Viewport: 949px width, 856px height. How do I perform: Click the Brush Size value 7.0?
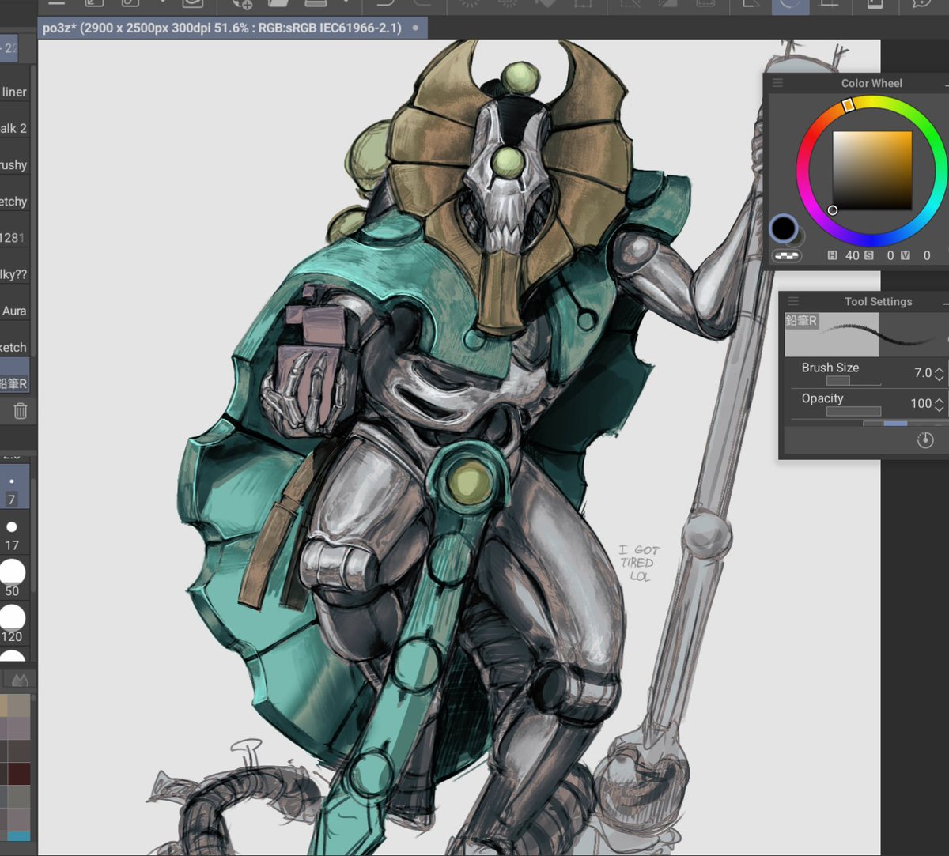coord(923,373)
